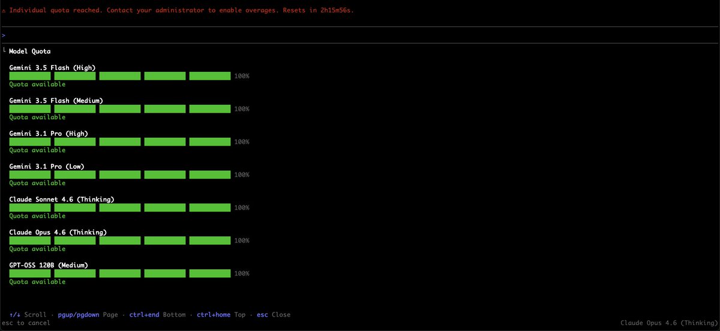This screenshot has height=331, width=720.
Task: Select Claude Opus 4.6 (Thinking) label in quota list
Action: pos(58,232)
